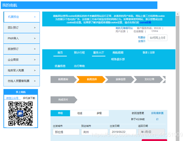Viewport: 186px width, 141px height.
Task: Click the 返回日期 date field
Action: [151, 132]
